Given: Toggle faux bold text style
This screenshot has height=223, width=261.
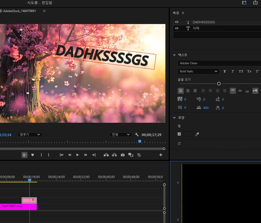Looking at the screenshot, I should tap(224, 71).
